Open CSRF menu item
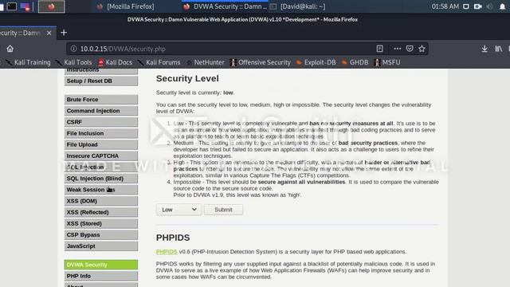Screen dimensions: 510x287 (x=101, y=122)
